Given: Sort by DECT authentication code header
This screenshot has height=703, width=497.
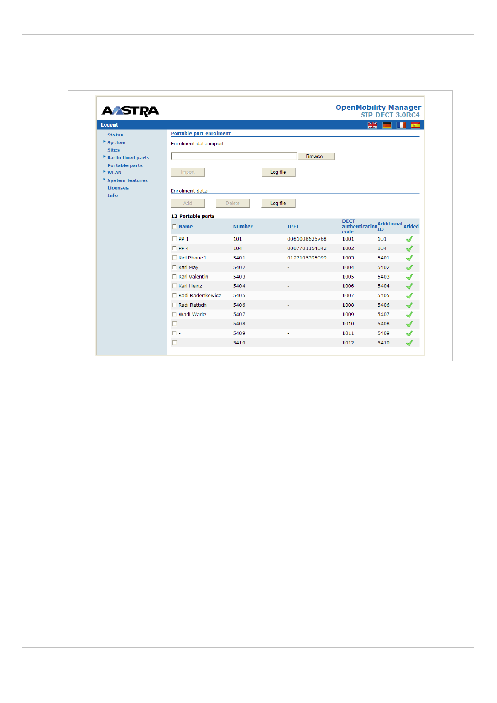Looking at the screenshot, I should (360, 227).
